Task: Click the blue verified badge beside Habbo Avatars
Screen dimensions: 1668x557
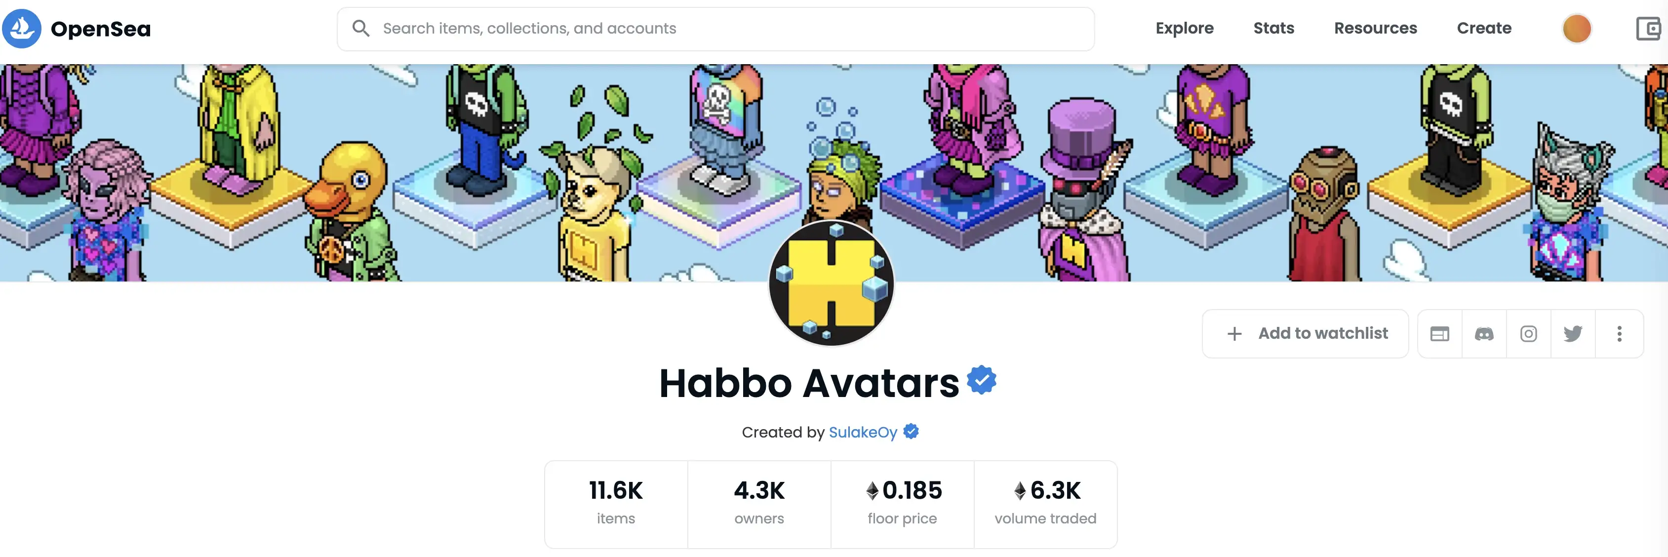Action: (x=982, y=380)
